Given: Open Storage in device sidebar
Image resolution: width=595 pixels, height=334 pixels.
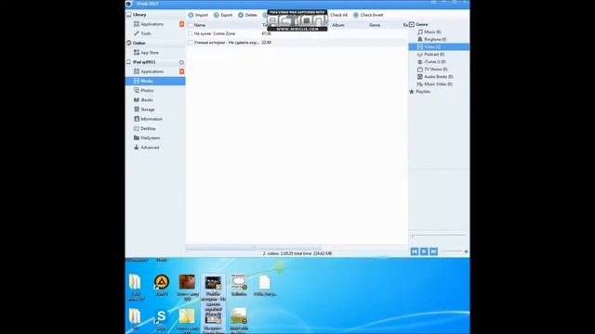Looking at the screenshot, I should point(147,109).
